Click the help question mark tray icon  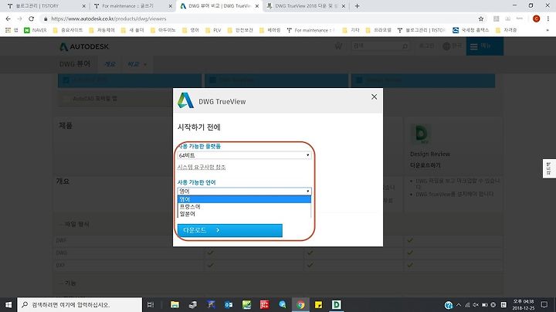tap(449, 305)
